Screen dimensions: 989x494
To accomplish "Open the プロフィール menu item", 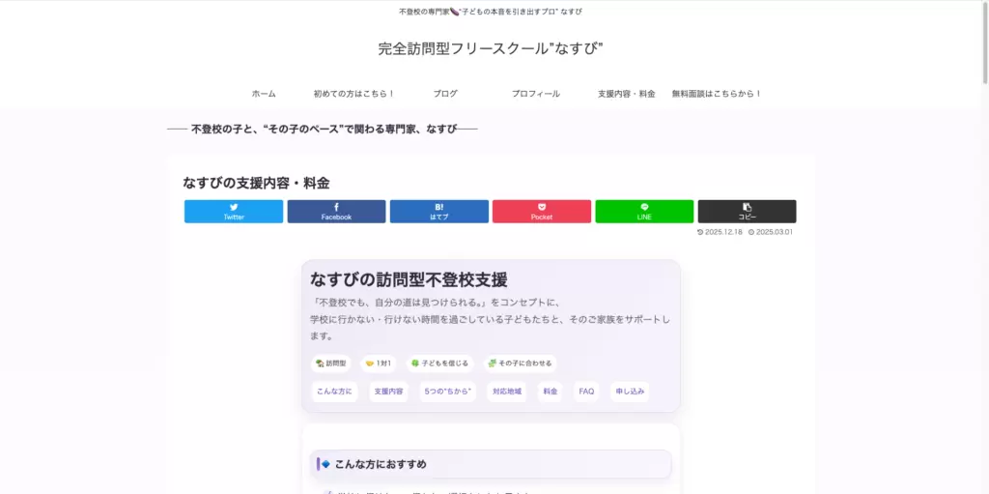I will tap(535, 94).
